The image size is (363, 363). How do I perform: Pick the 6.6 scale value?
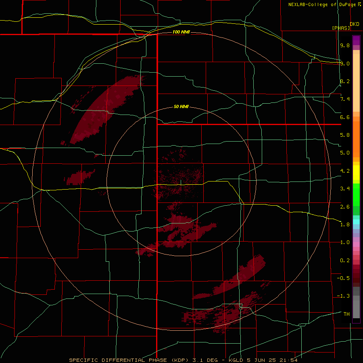(345, 117)
